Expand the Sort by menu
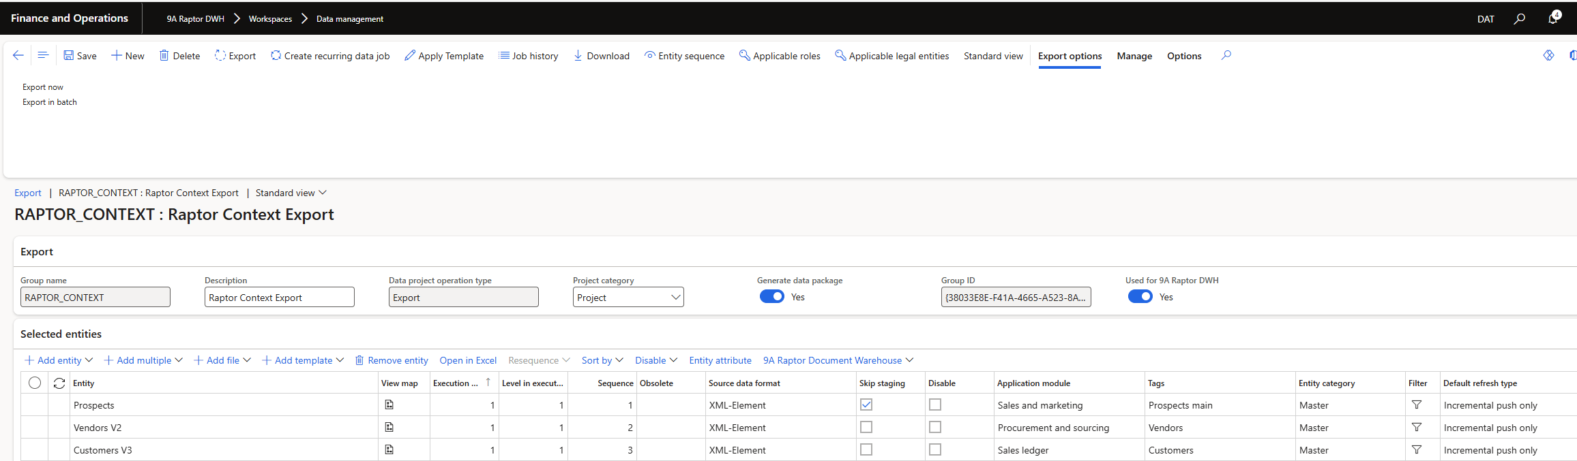The height and width of the screenshot is (461, 1577). [x=602, y=360]
